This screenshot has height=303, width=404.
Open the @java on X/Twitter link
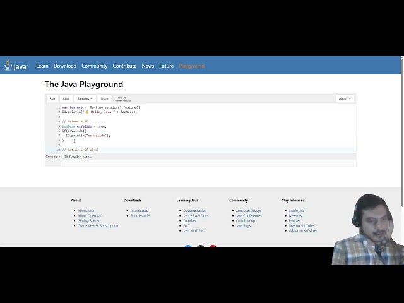[x=303, y=230]
